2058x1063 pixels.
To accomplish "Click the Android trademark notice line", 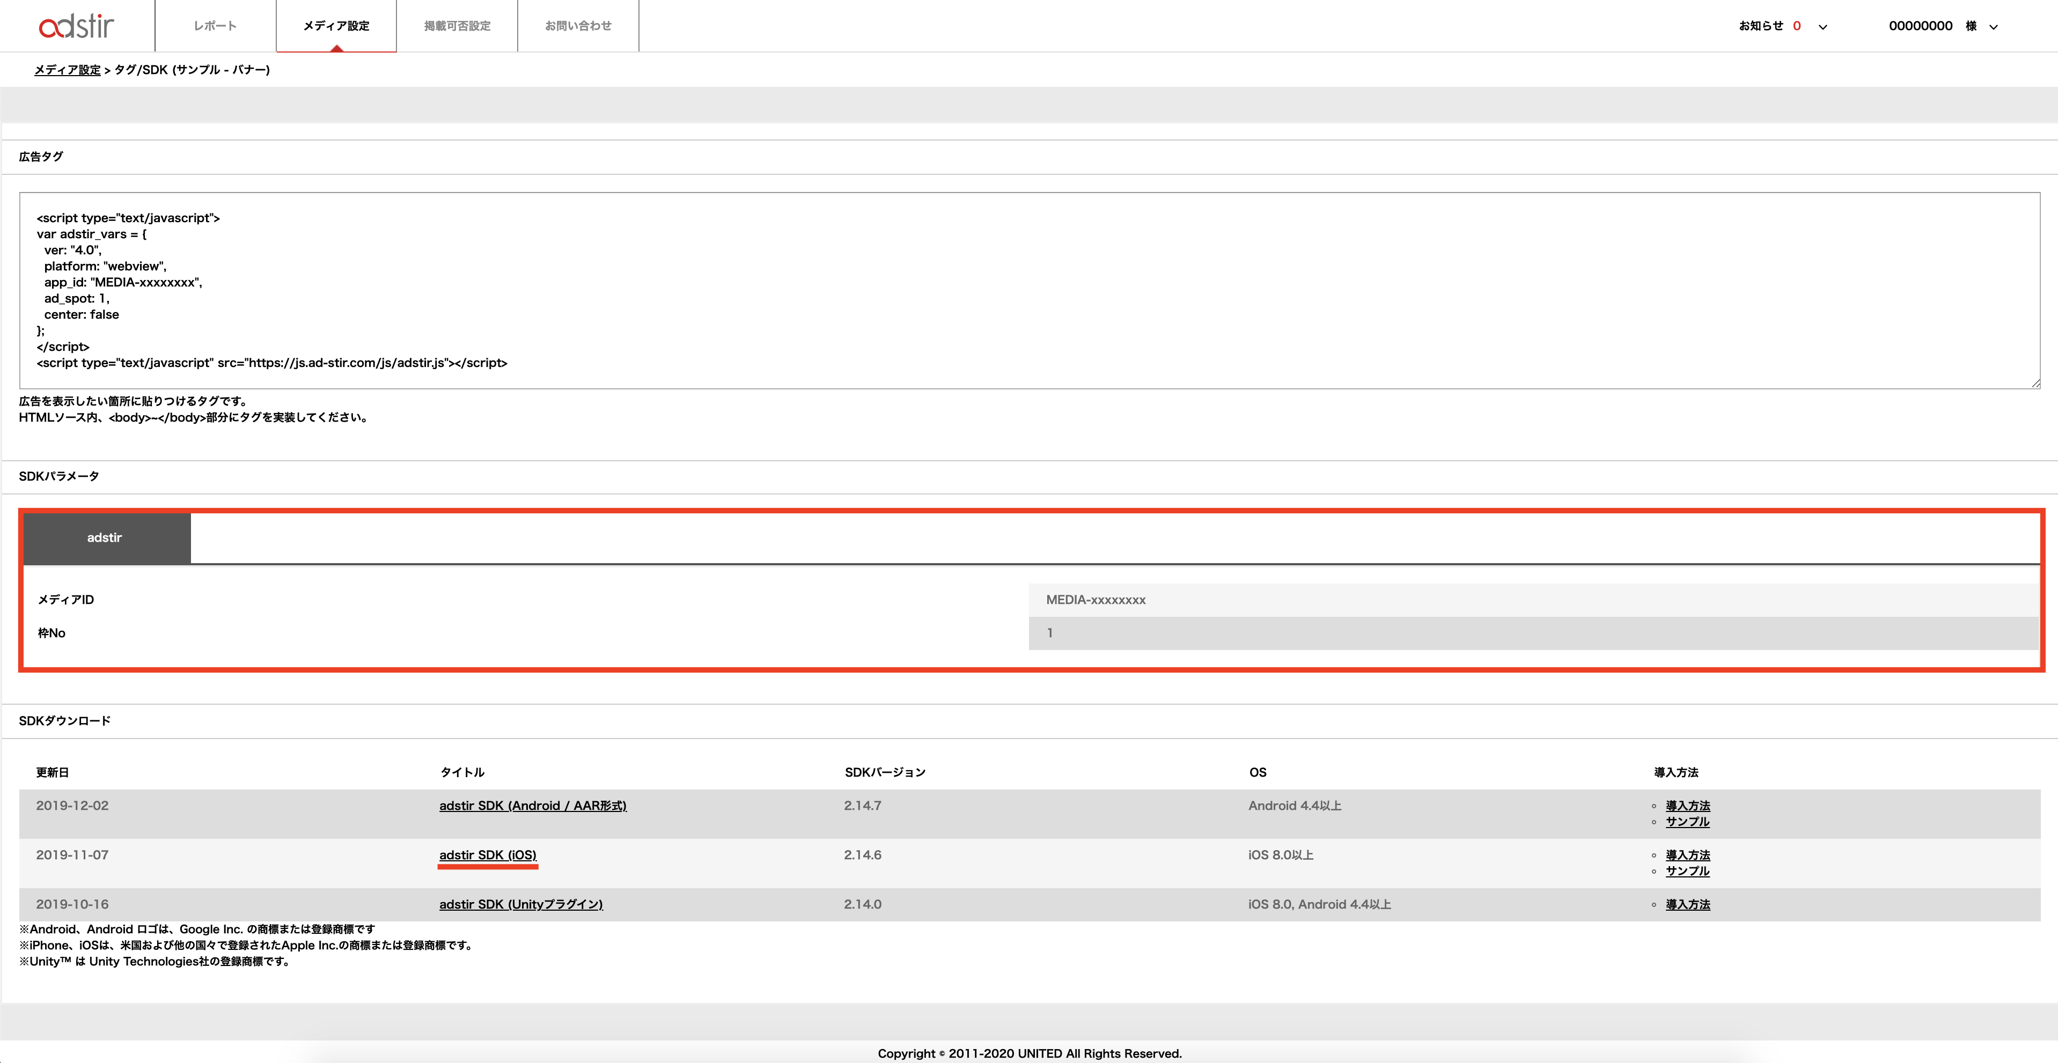I will (x=196, y=929).
